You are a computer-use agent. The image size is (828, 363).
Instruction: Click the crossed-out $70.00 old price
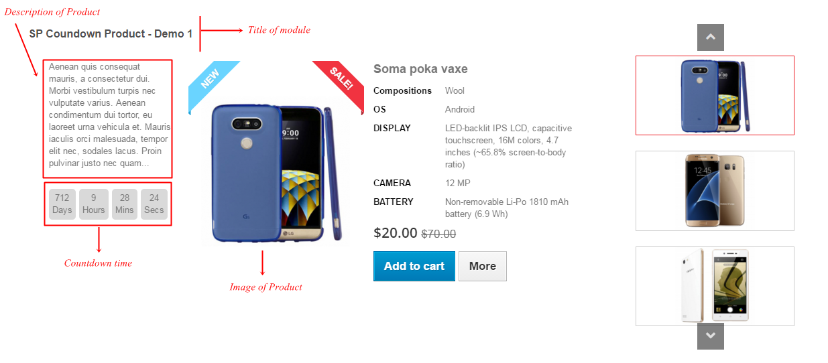438,234
